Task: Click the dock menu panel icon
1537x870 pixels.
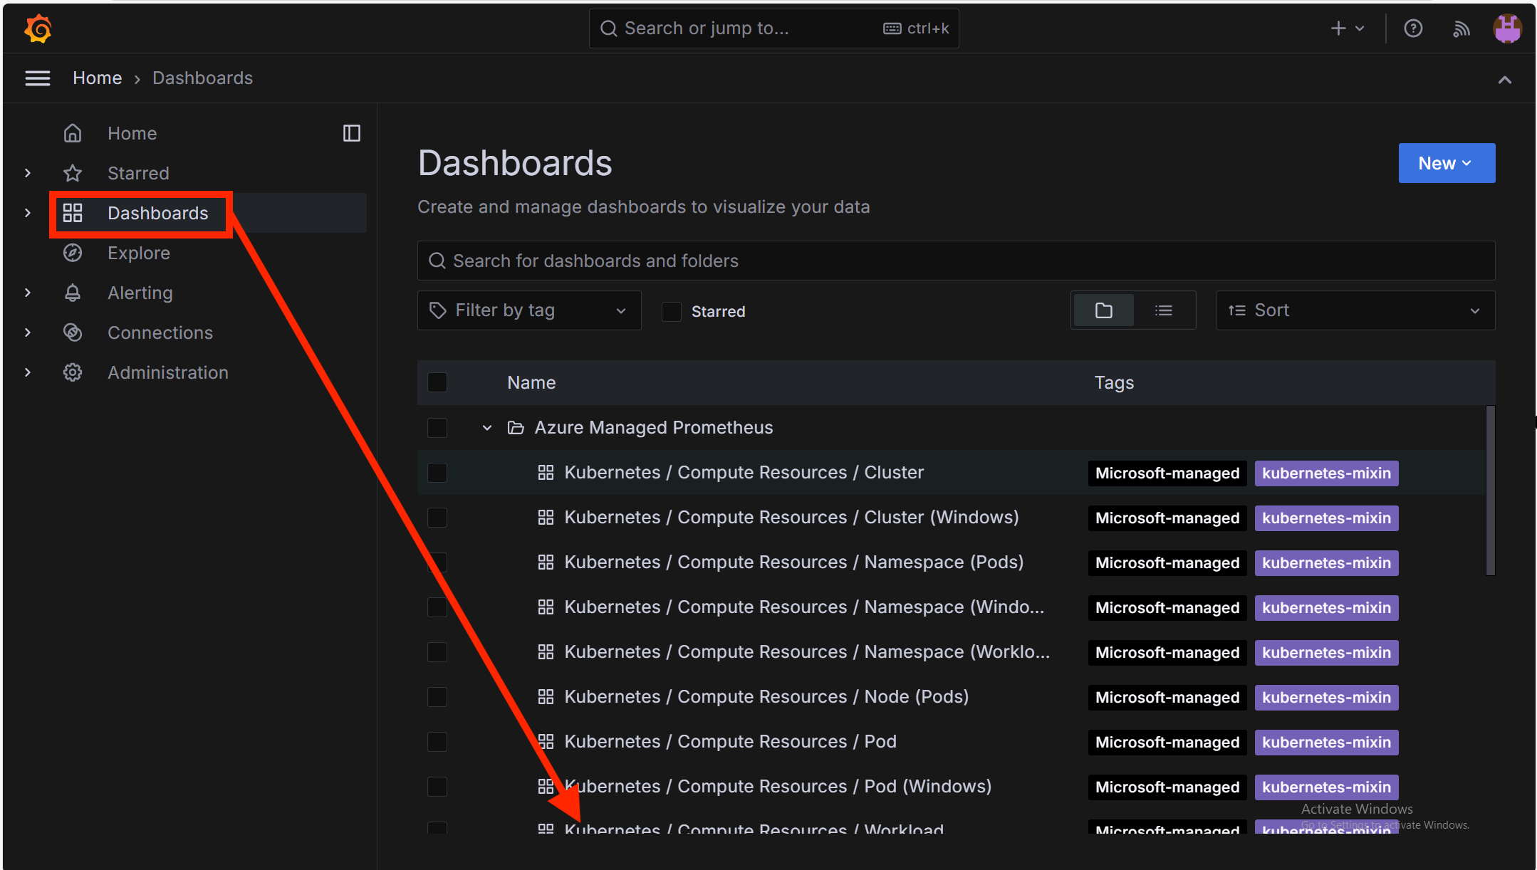Action: pos(352,133)
